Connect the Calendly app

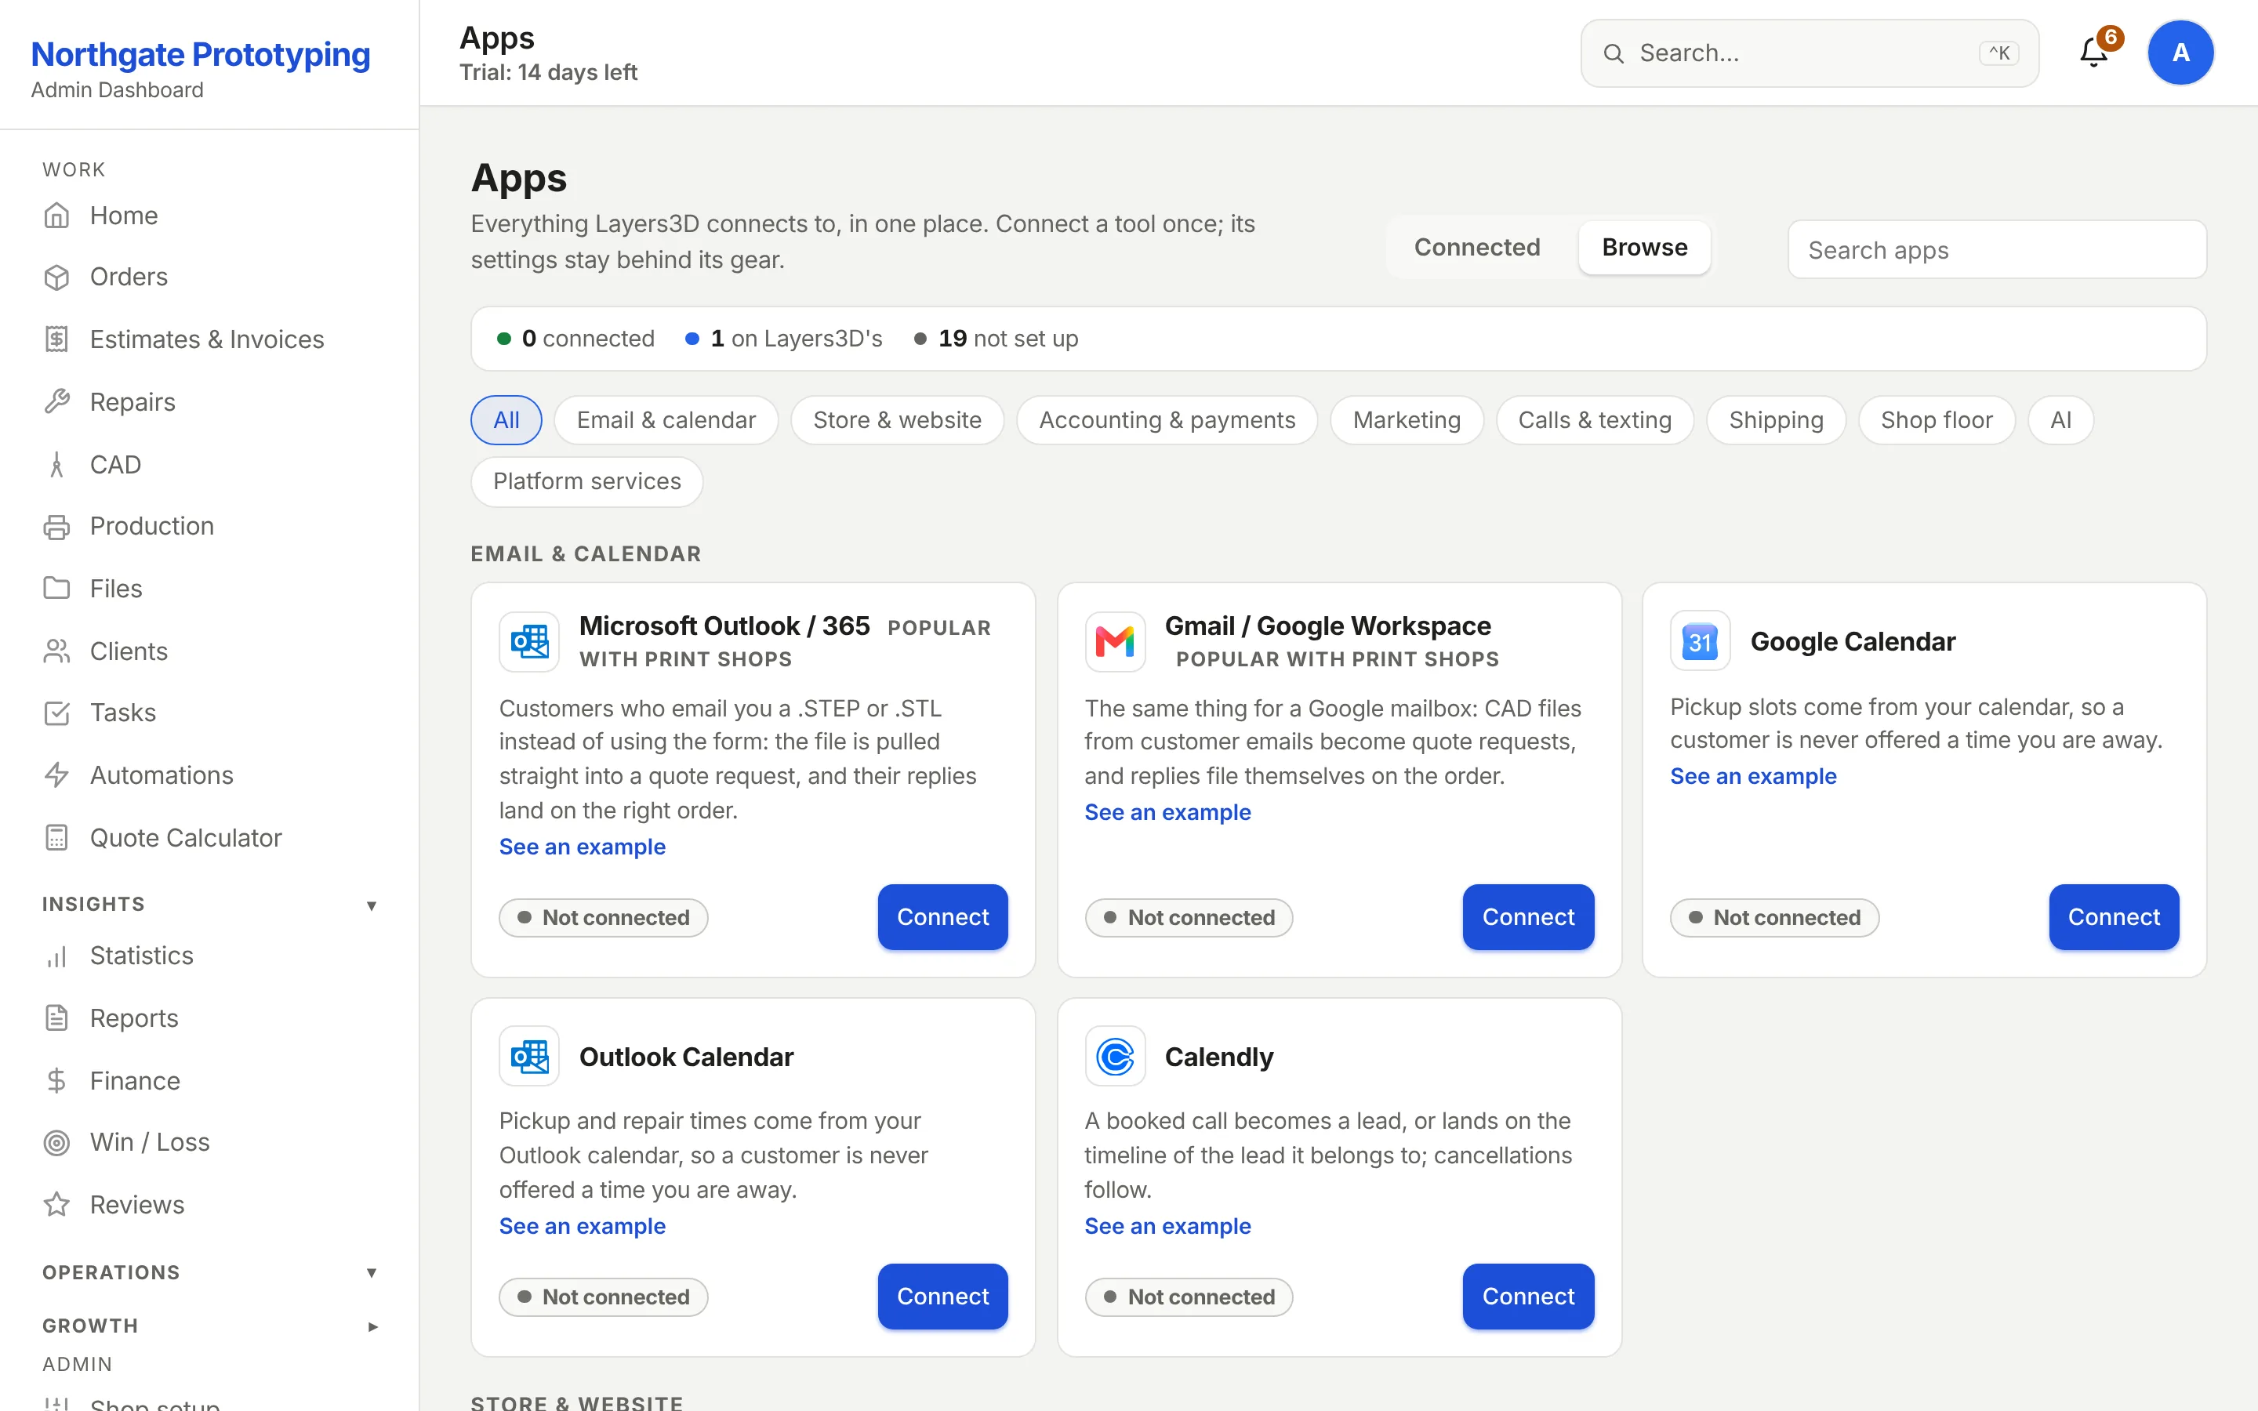pos(1528,1297)
